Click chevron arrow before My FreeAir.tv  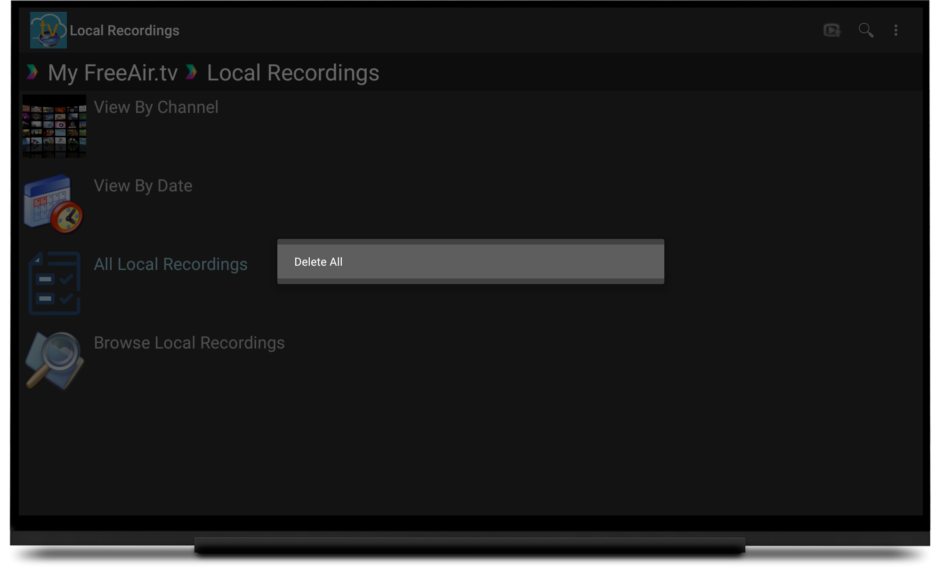pyautogui.click(x=32, y=72)
